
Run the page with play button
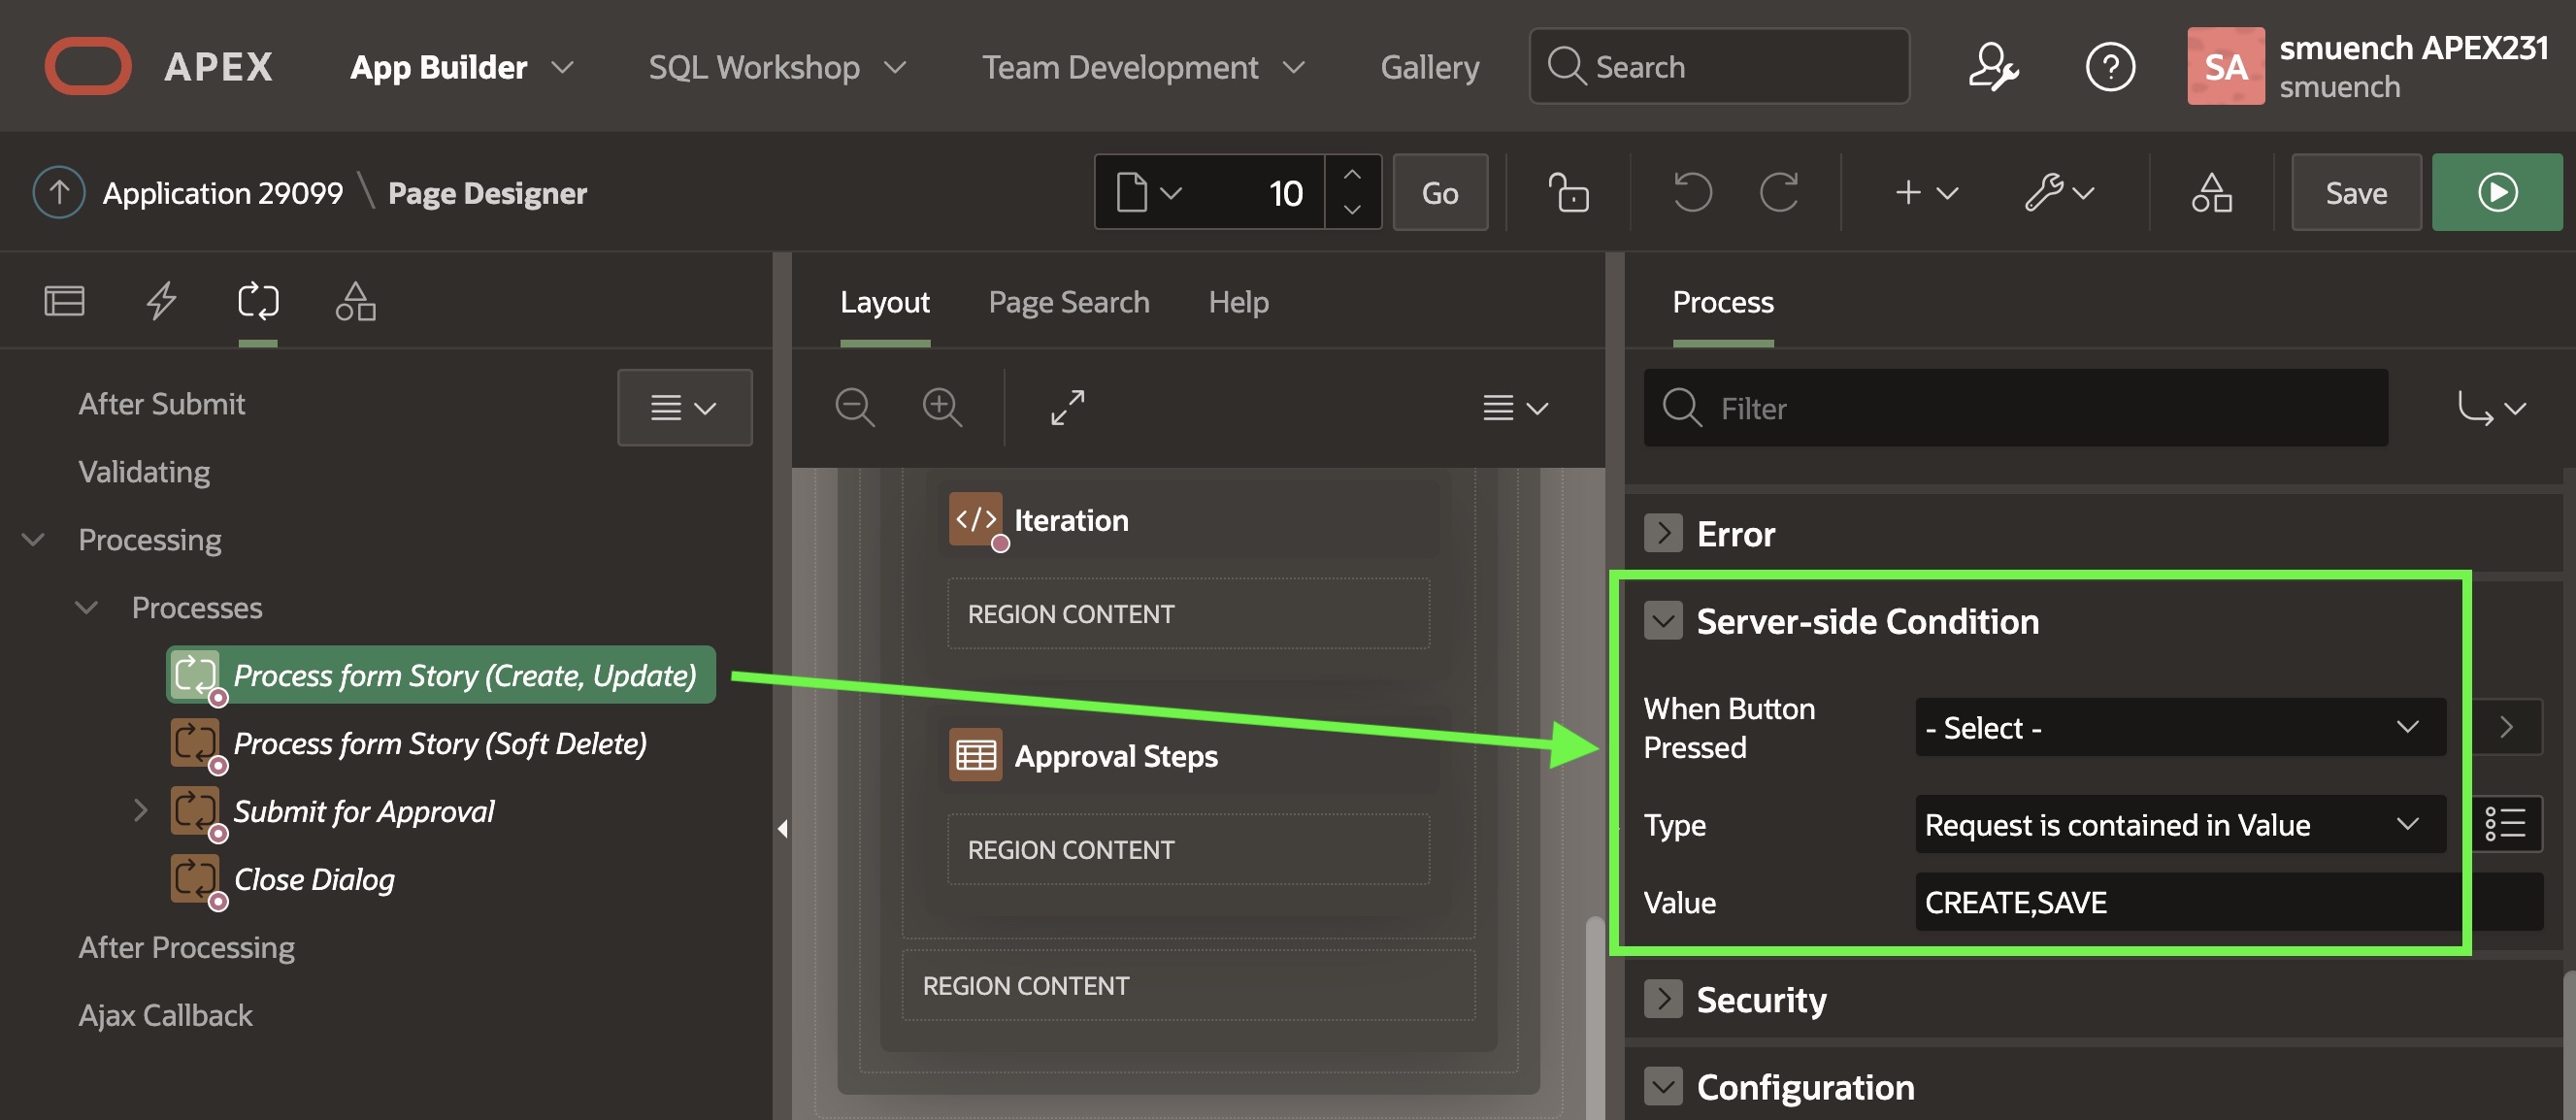tap(2496, 192)
